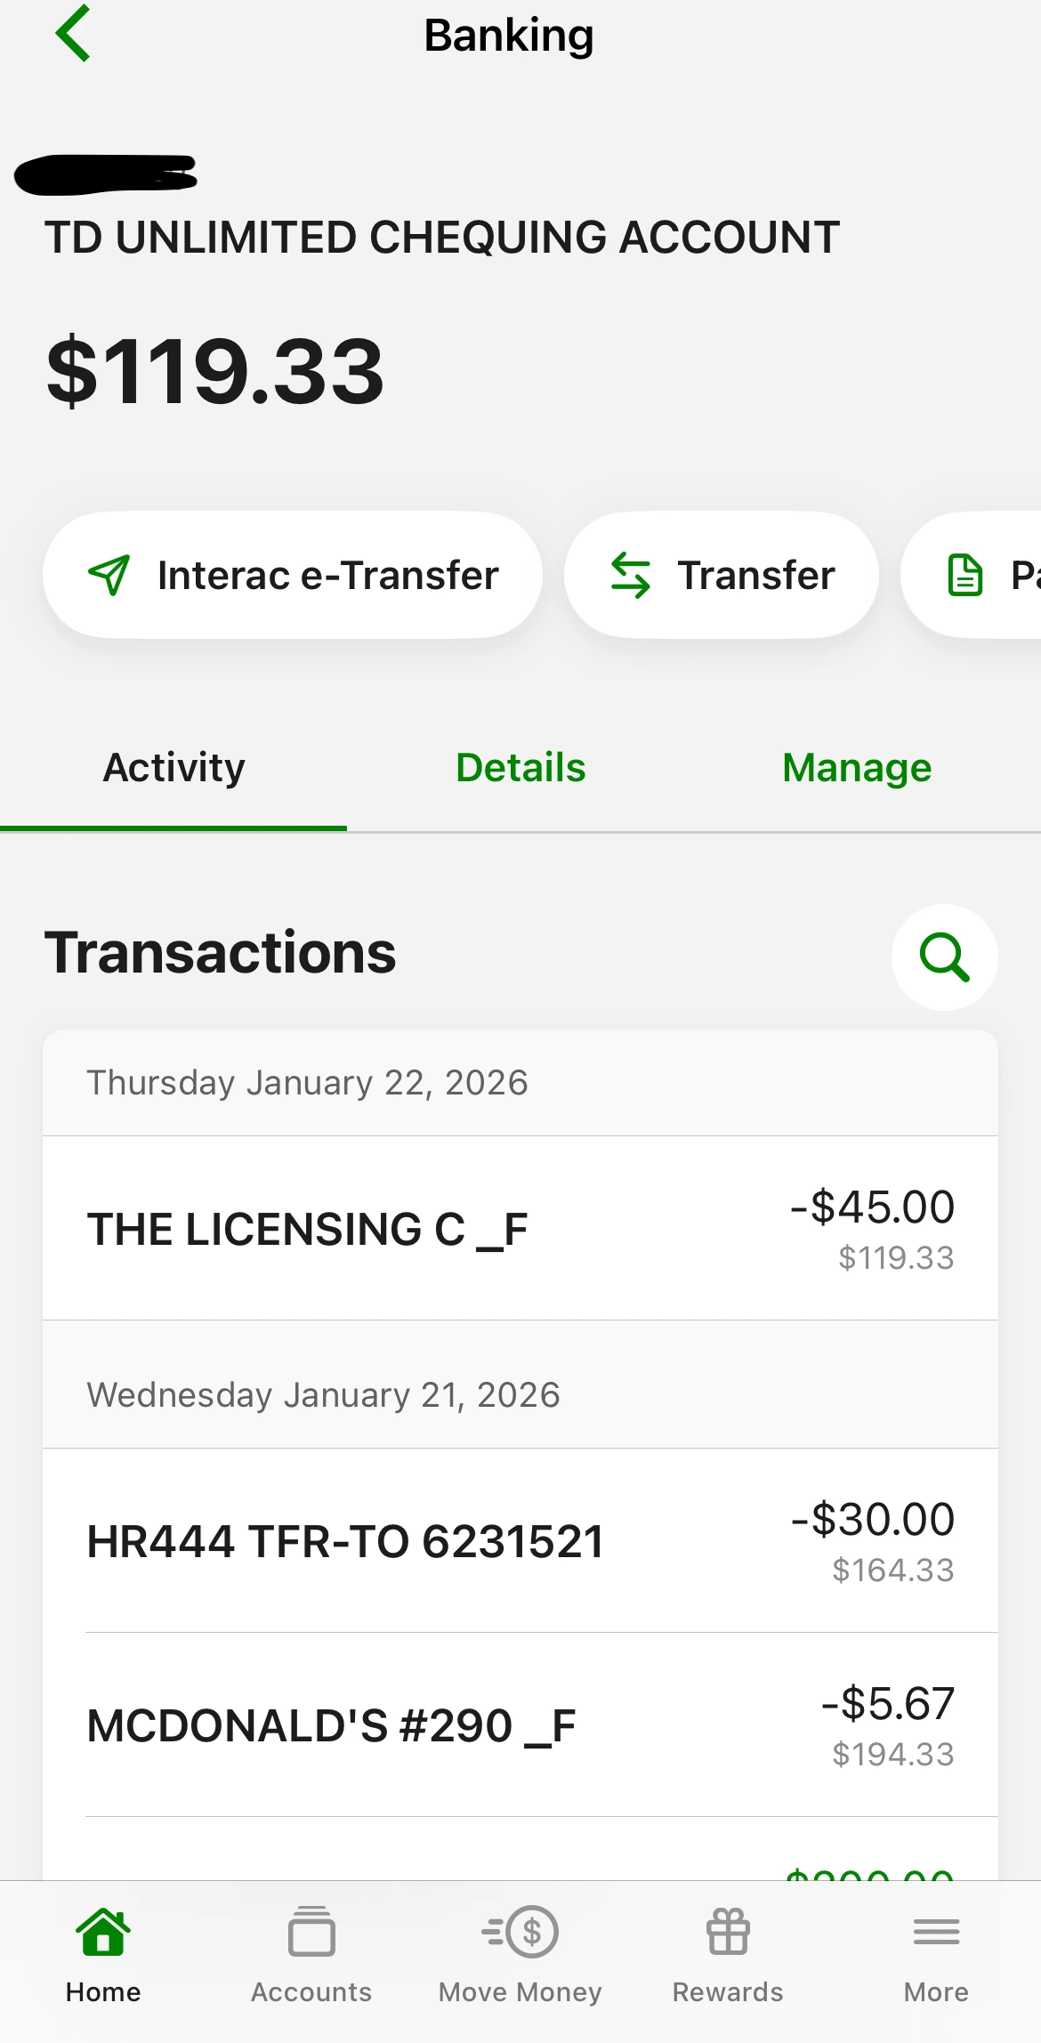The width and height of the screenshot is (1041, 2043).
Task: Tap the $119.33 account balance
Action: (x=215, y=371)
